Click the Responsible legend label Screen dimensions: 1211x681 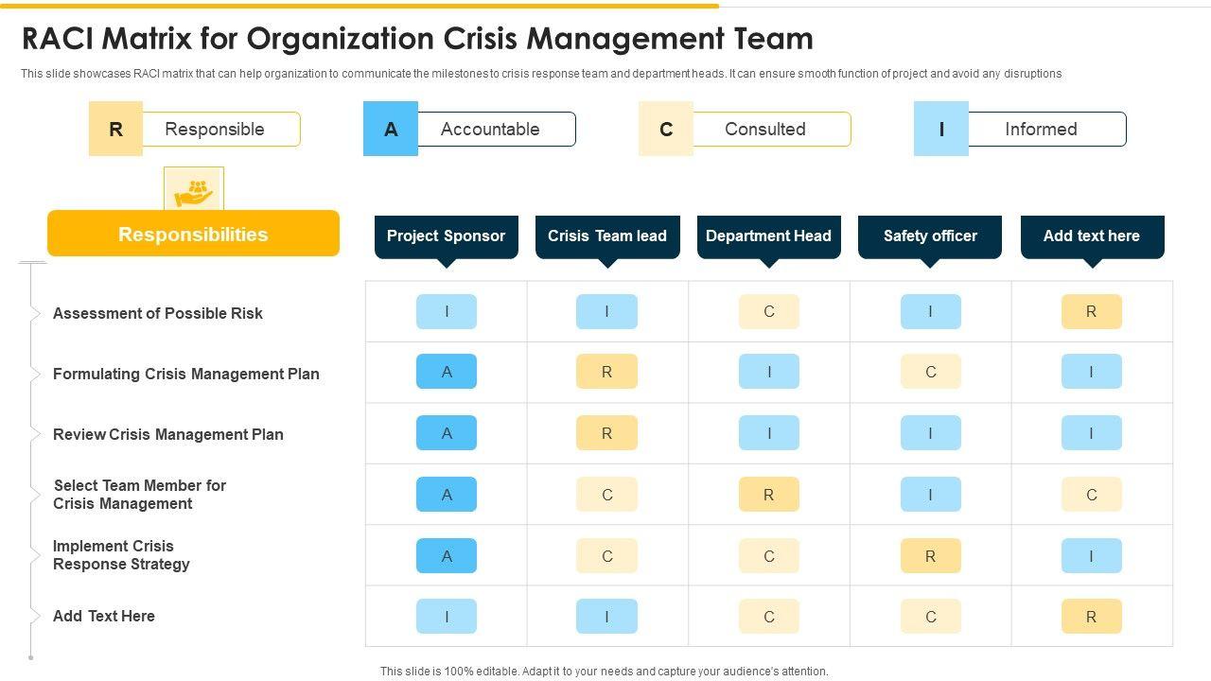coord(215,130)
